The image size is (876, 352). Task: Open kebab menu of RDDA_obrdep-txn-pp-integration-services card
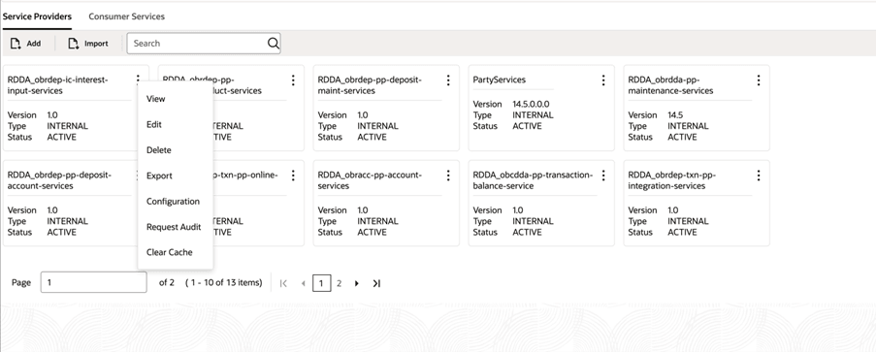coord(759,176)
